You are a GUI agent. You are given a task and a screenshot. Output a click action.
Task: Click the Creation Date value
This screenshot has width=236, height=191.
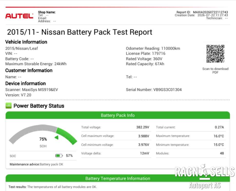click(x=213, y=15)
